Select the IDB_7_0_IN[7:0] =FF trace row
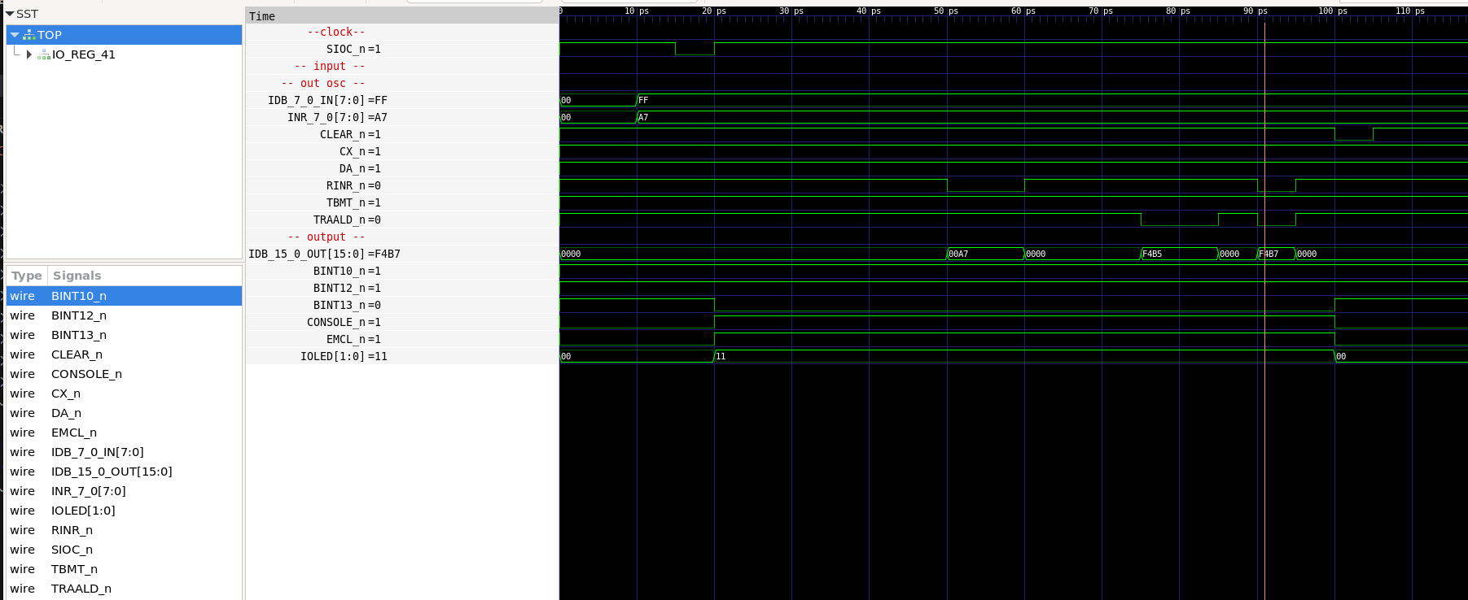Viewport: 1468px width, 600px height. [402, 100]
